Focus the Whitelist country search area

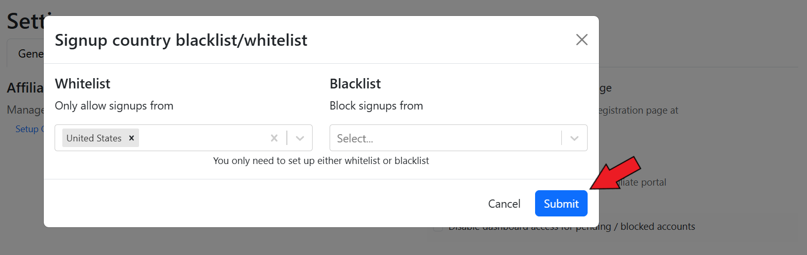(201, 138)
